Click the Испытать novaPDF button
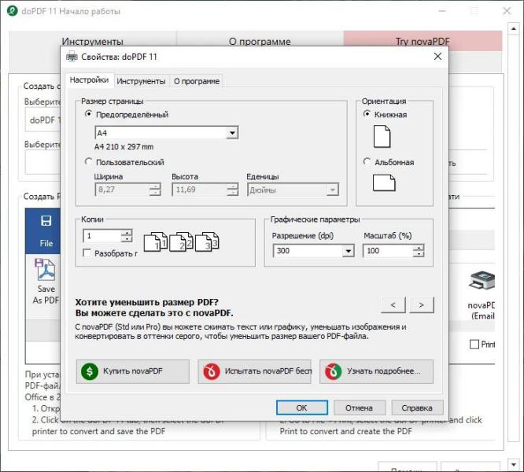Viewport: 524px width, 472px height. pos(254,371)
